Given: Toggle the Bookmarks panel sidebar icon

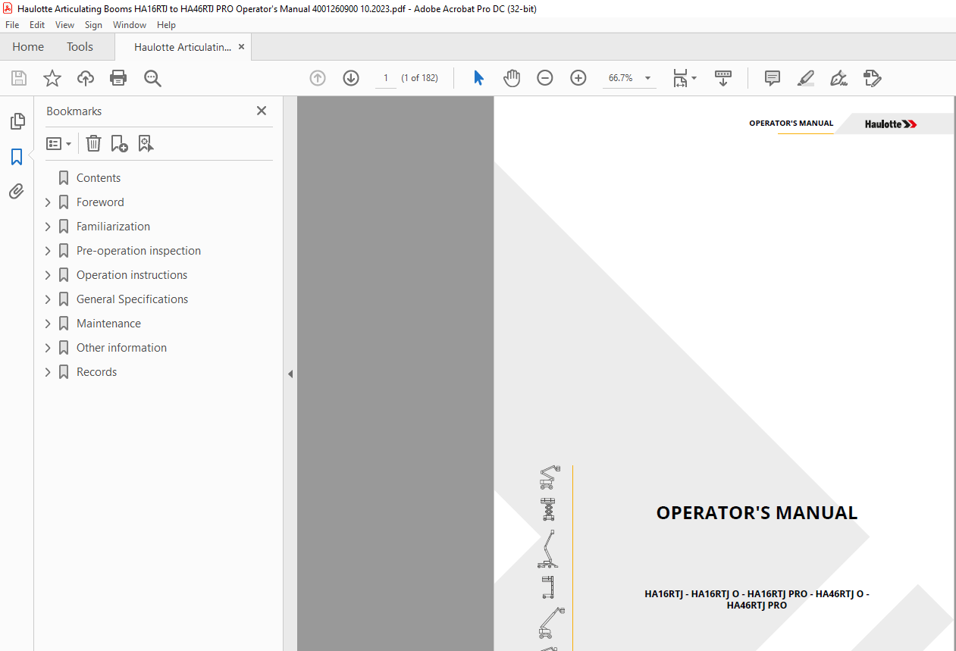Looking at the screenshot, I should (17, 157).
